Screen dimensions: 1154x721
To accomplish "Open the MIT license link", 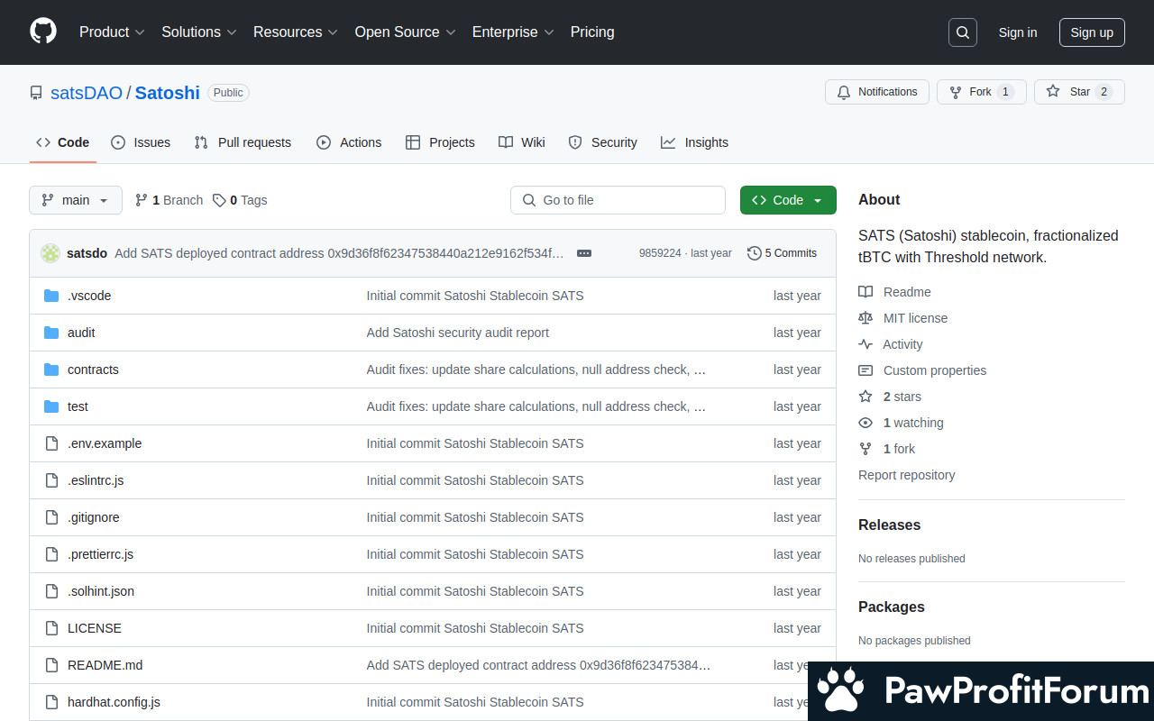I will point(915,318).
